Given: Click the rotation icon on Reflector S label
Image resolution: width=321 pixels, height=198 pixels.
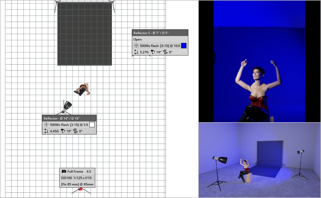Looking at the screenshot, I should (x=165, y=52).
